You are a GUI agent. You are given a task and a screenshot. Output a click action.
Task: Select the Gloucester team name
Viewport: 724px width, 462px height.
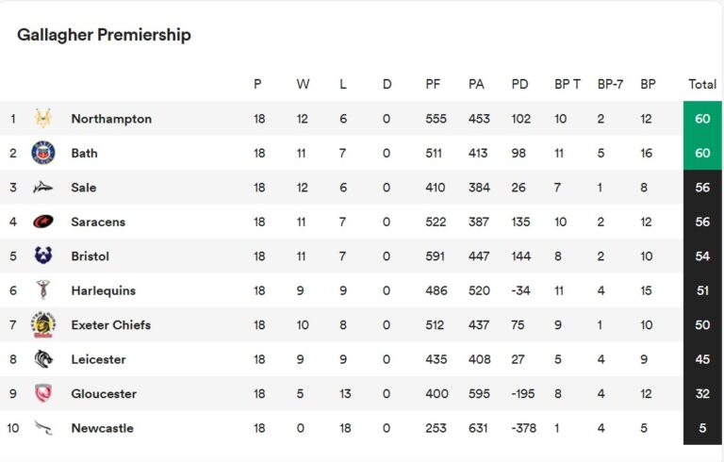104,394
